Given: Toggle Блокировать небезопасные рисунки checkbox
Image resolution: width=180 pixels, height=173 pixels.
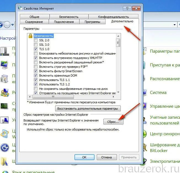Looking at the screenshot, I should [36, 53].
